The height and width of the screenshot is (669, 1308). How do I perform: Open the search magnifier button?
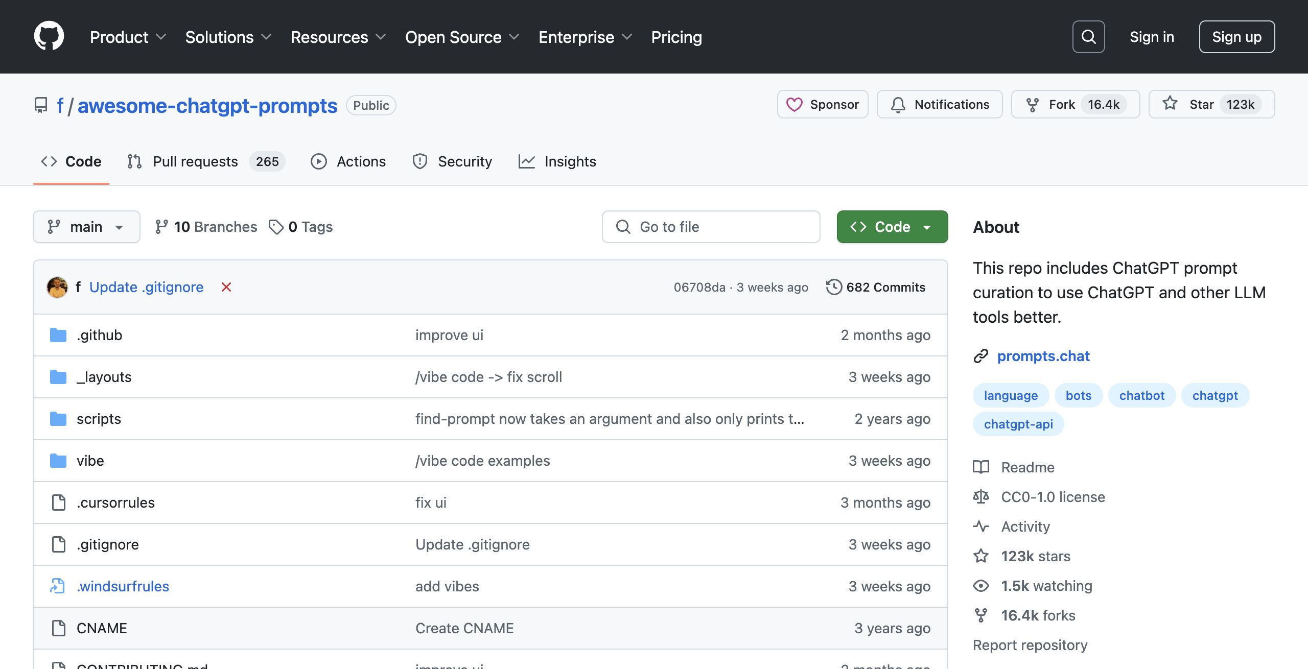1088,37
